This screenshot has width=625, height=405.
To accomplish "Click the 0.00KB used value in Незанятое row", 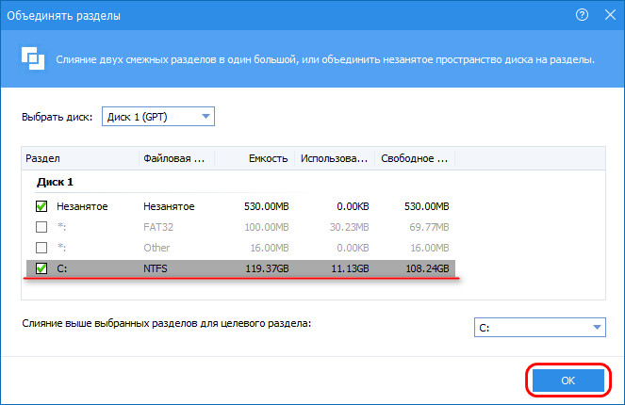I will (x=353, y=206).
